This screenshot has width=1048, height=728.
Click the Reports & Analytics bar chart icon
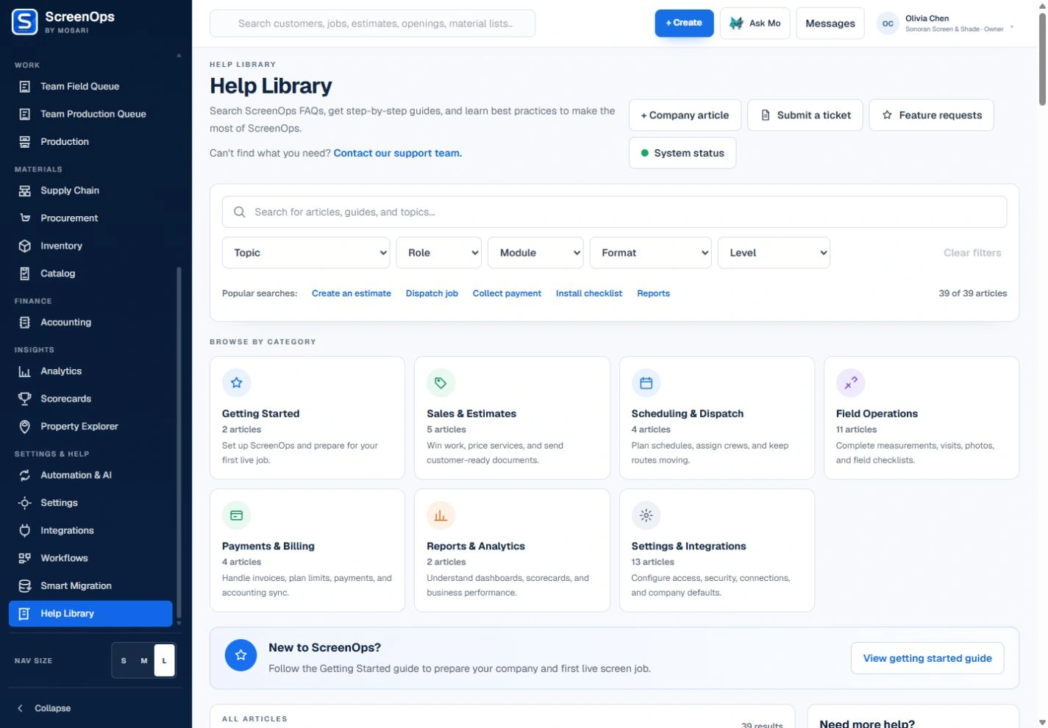coord(441,515)
